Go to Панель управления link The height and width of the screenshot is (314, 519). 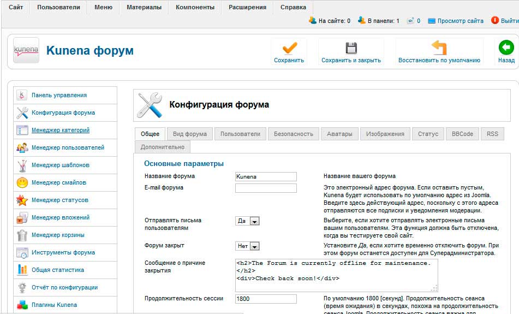(59, 96)
